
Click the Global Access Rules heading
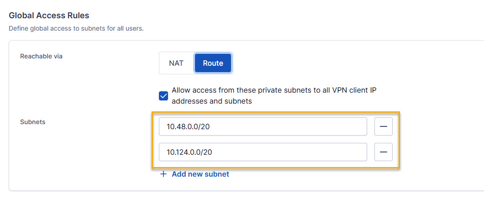(49, 16)
